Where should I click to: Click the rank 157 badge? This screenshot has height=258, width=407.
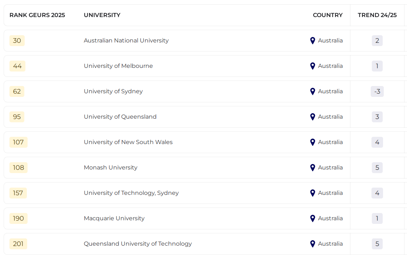point(18,193)
